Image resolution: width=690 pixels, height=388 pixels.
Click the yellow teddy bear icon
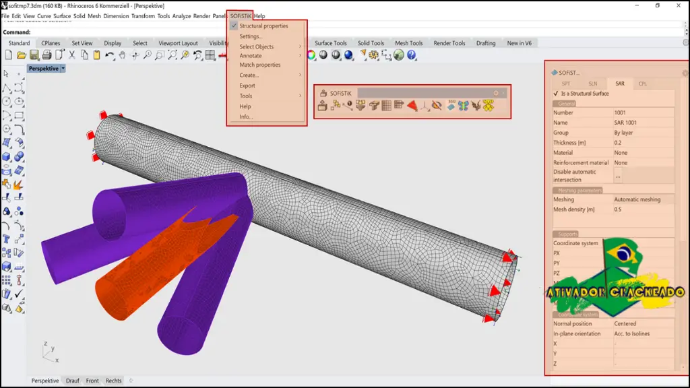coord(489,106)
